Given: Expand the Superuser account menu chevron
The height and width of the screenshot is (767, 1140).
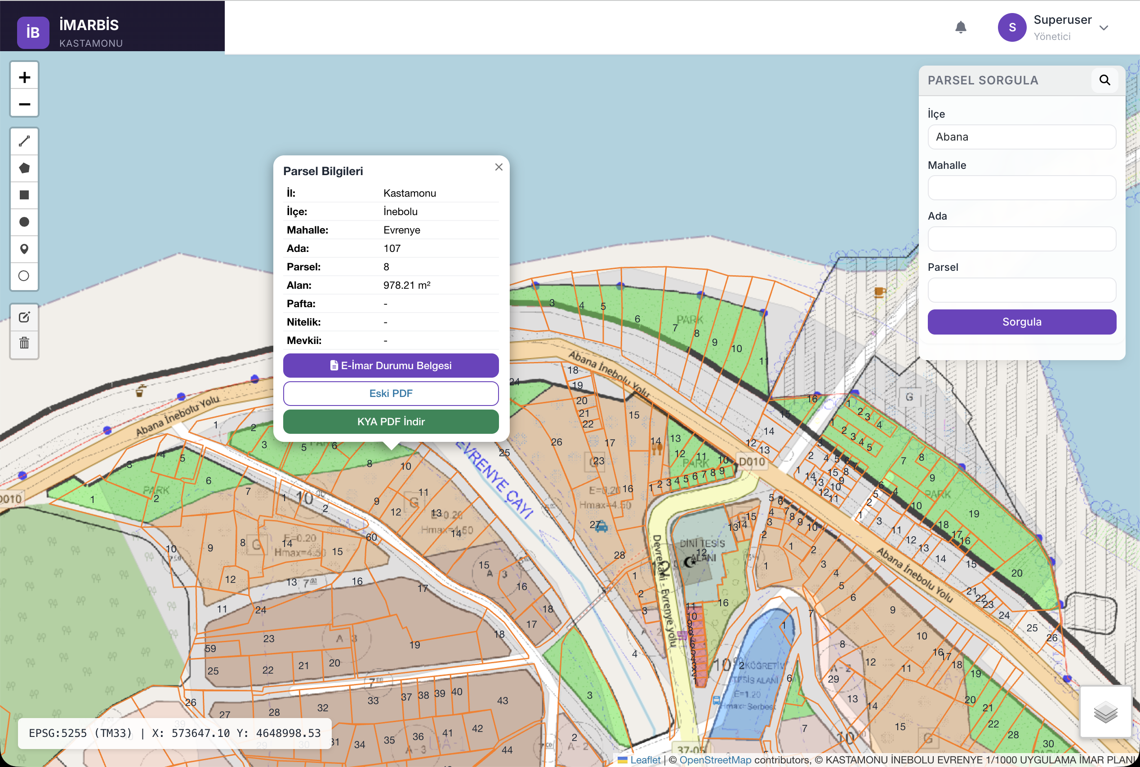Looking at the screenshot, I should pos(1104,28).
